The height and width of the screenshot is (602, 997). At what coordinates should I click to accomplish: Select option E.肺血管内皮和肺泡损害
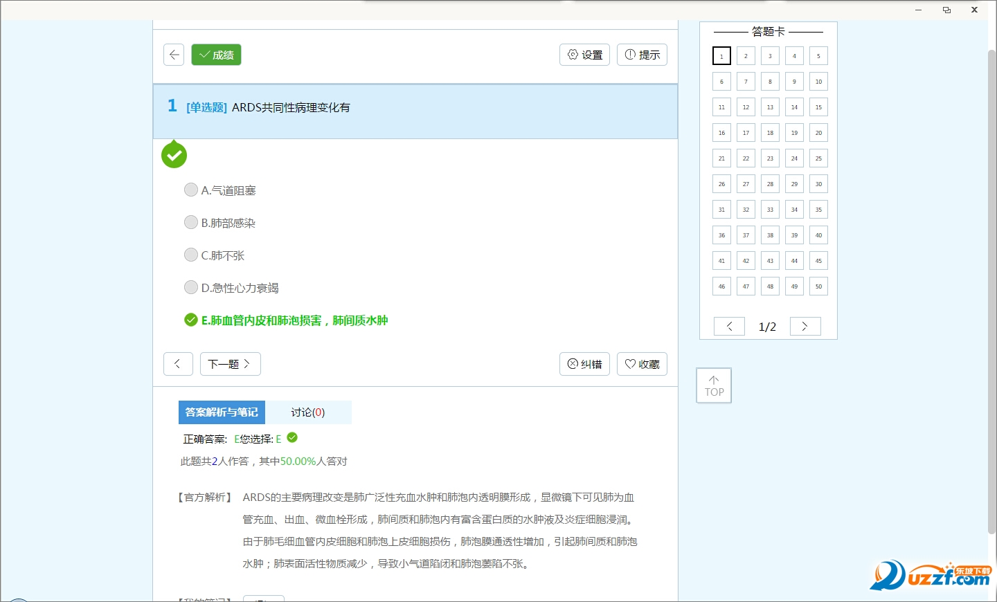pos(286,320)
